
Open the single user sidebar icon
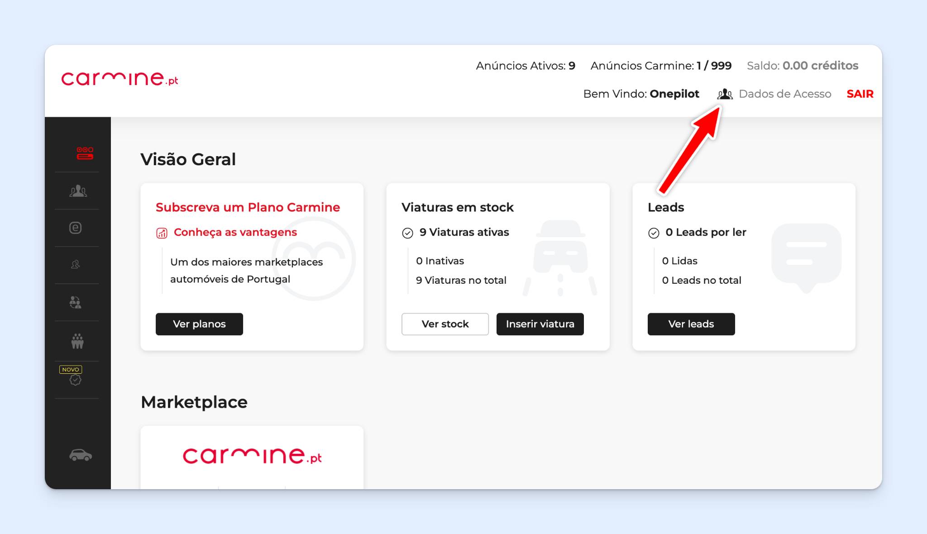coord(76,264)
